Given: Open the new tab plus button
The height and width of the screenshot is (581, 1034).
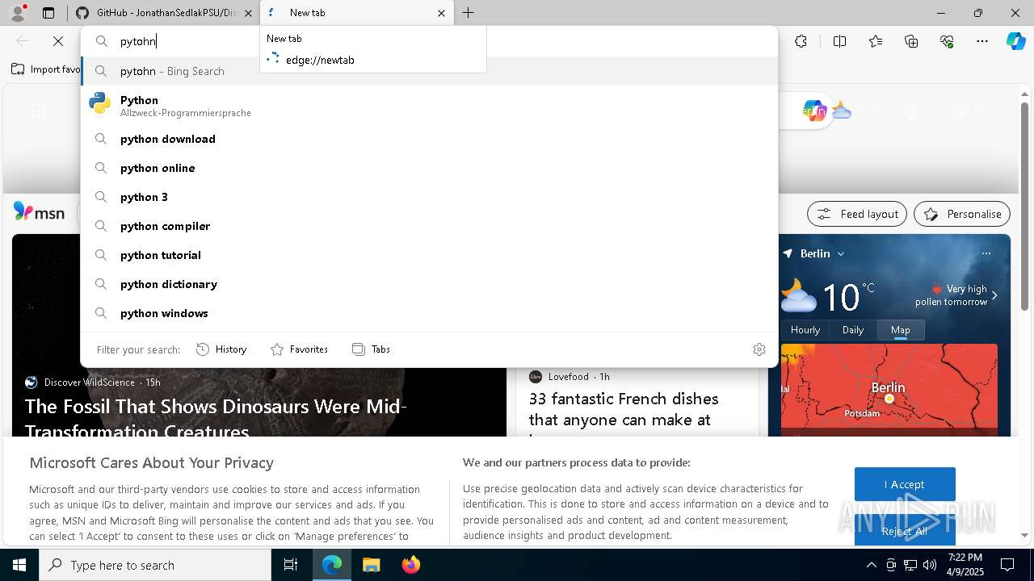Looking at the screenshot, I should tap(468, 13).
